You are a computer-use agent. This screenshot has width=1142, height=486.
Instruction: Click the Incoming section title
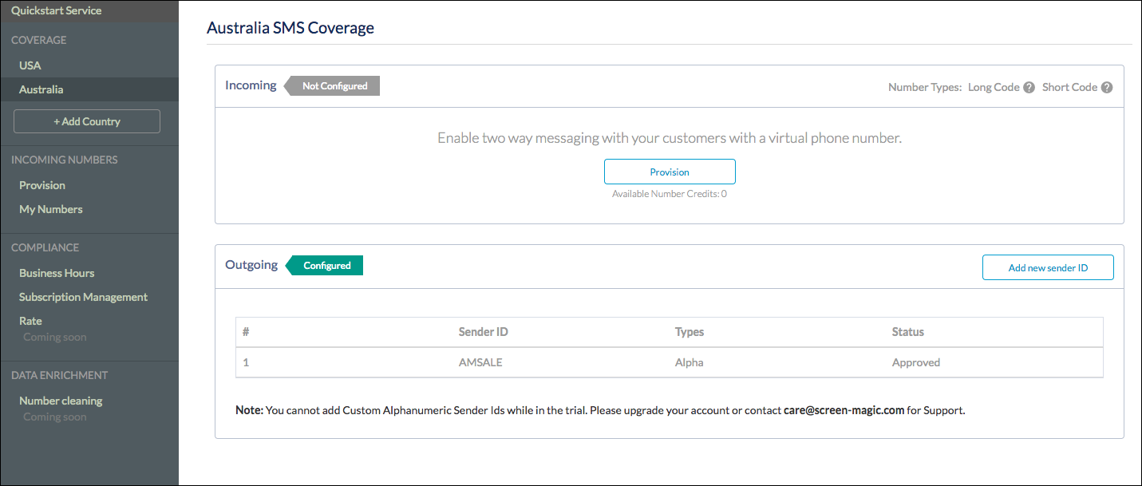[251, 85]
